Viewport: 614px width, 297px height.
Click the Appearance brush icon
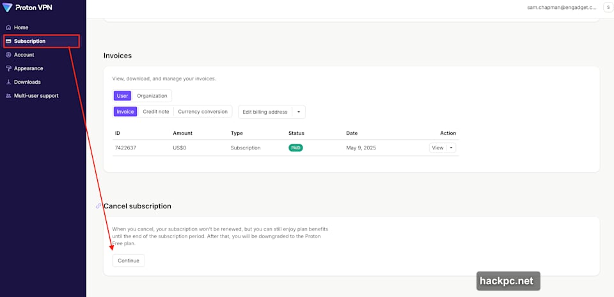(x=8, y=68)
